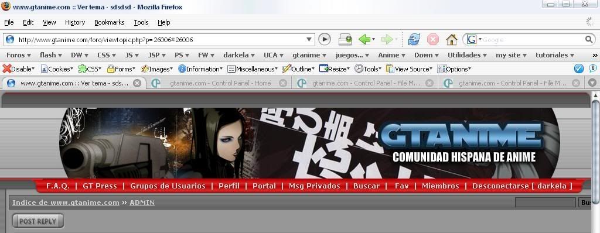Open the Images toolbar menu
Screen dimensions: 600x233
pos(156,69)
